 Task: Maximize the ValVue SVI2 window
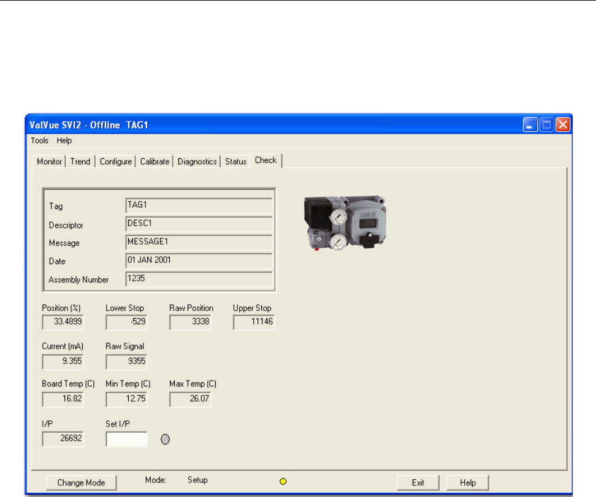coord(547,125)
